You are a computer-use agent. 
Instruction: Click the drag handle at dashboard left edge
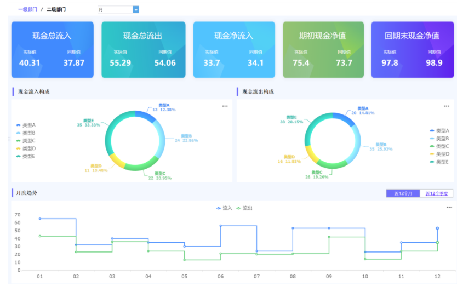pyautogui.click(x=9, y=139)
